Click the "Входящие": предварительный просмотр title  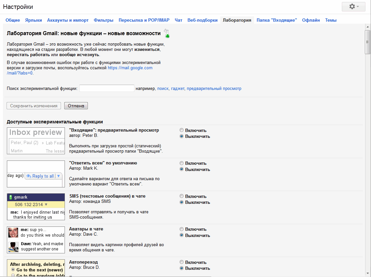(114, 130)
